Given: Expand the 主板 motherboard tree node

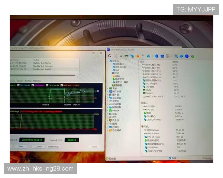Looking at the screenshot, I should [108, 88].
